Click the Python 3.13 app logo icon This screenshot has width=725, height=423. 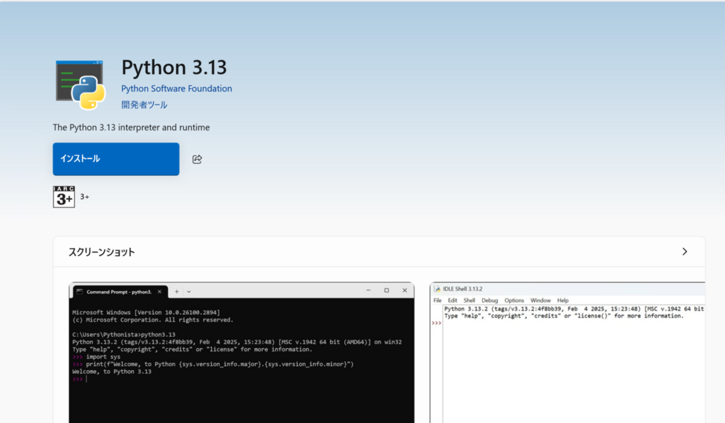(x=80, y=84)
